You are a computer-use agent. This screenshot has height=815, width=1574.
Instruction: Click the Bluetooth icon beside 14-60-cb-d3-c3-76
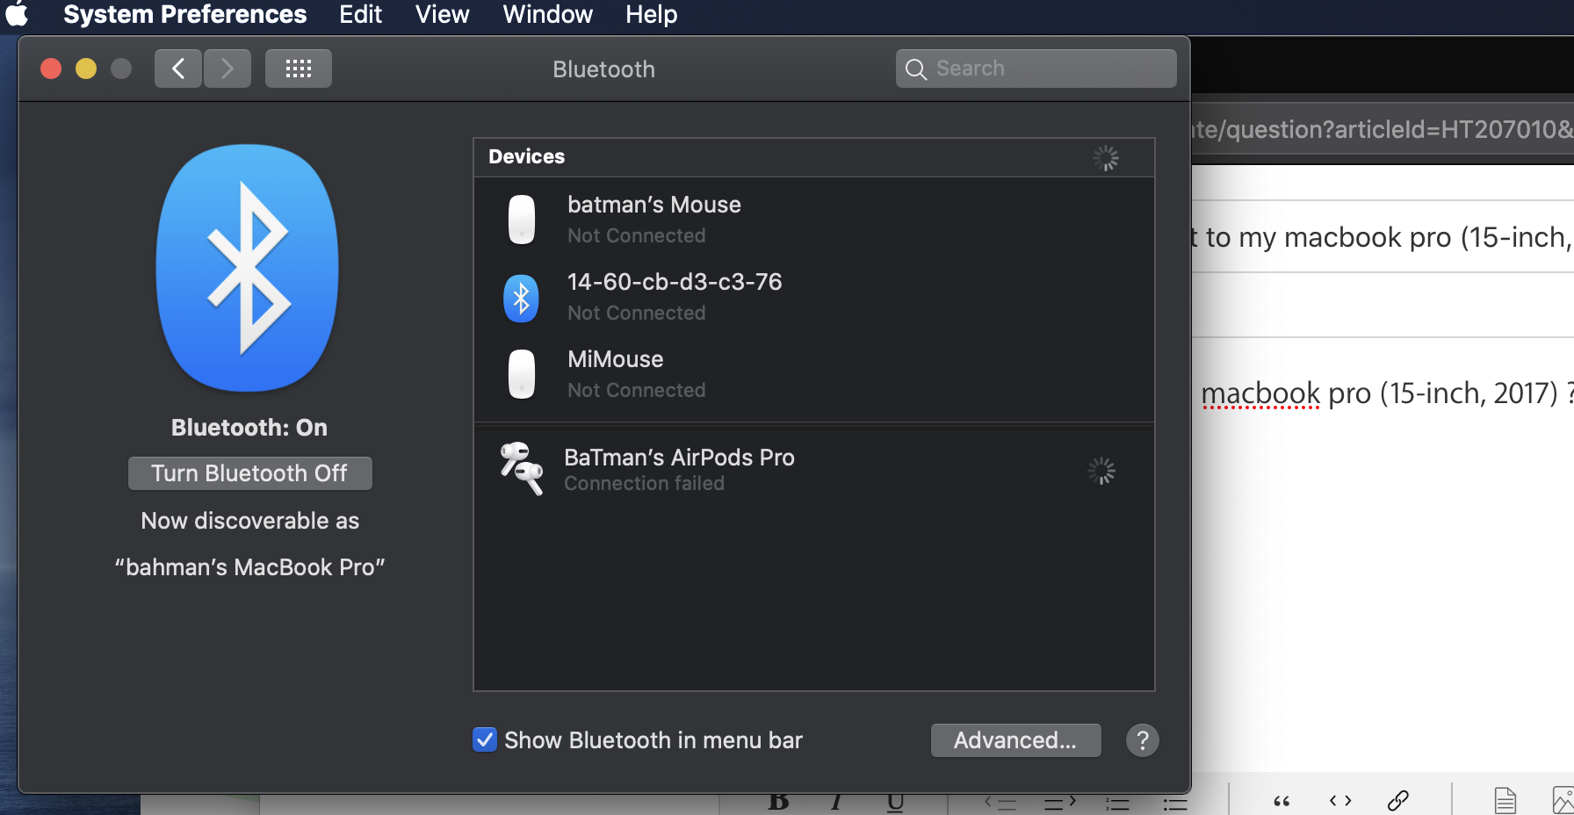[521, 298]
